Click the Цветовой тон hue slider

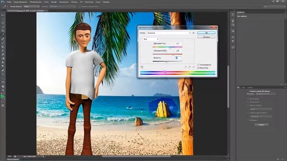tap(167, 47)
